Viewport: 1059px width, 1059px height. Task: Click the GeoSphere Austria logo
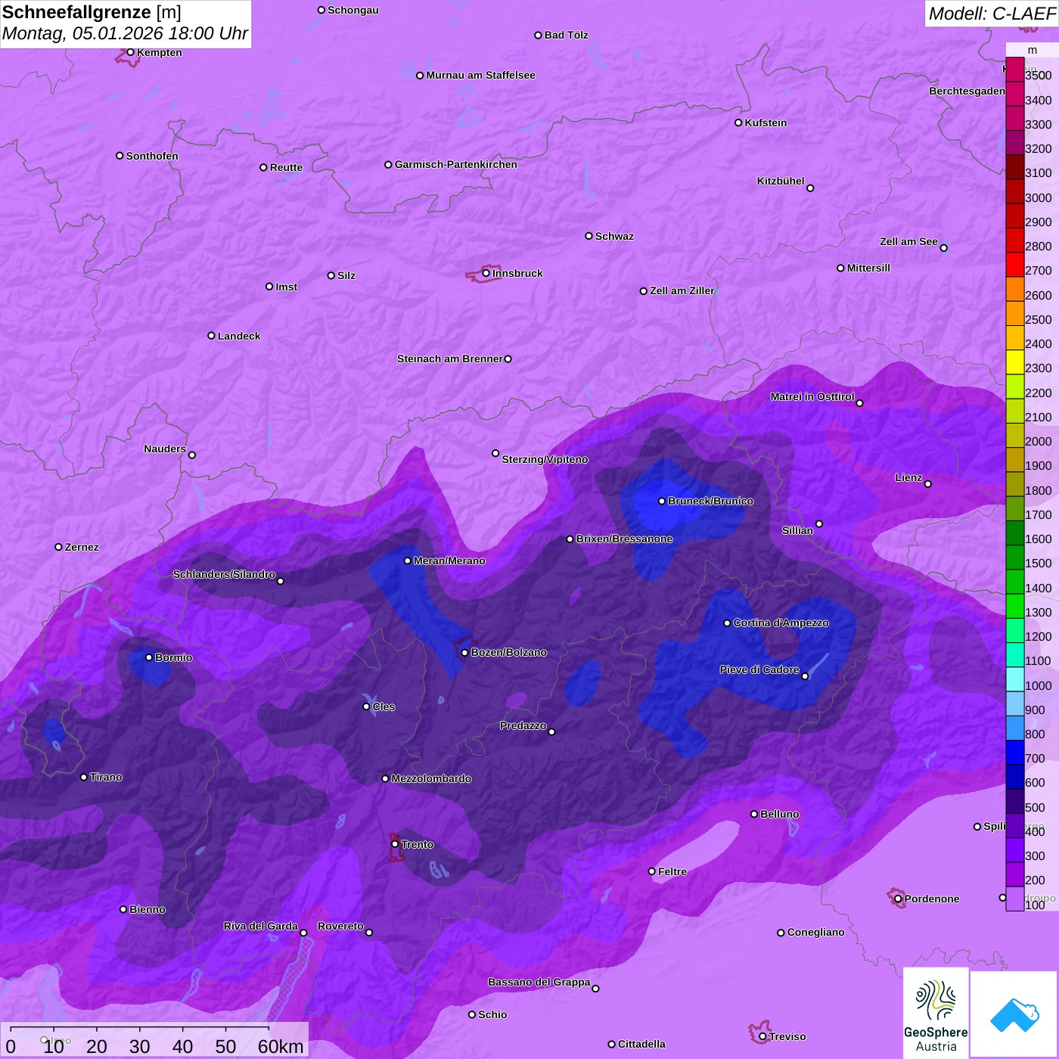936,1014
